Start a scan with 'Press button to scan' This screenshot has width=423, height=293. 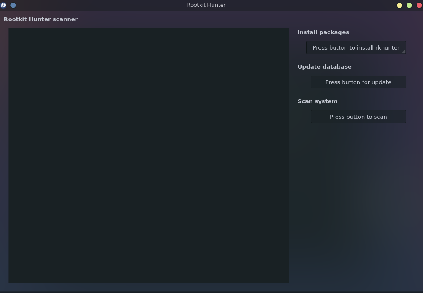[x=358, y=117]
